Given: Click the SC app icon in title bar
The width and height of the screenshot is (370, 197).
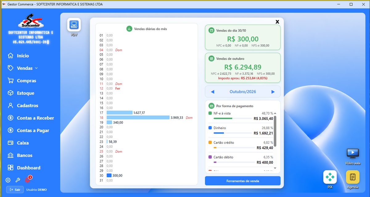Looking at the screenshot, I should coord(4,4).
